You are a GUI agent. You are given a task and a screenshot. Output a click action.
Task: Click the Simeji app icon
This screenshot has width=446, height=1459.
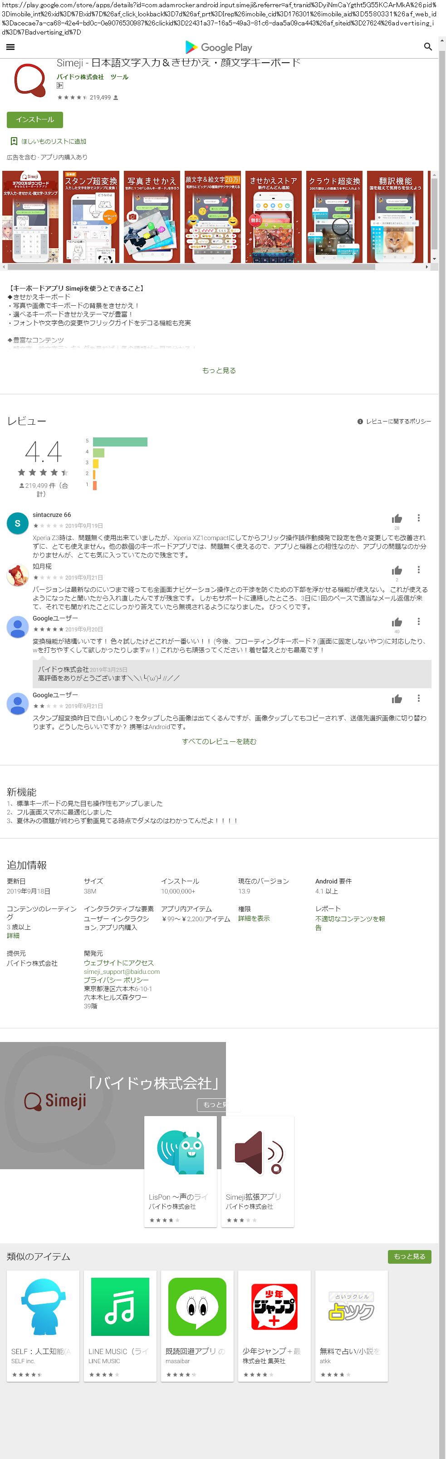point(29,80)
